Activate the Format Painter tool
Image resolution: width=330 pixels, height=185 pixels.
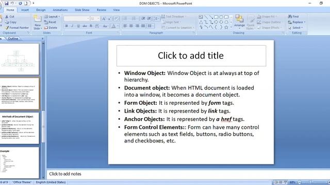(x=17, y=28)
